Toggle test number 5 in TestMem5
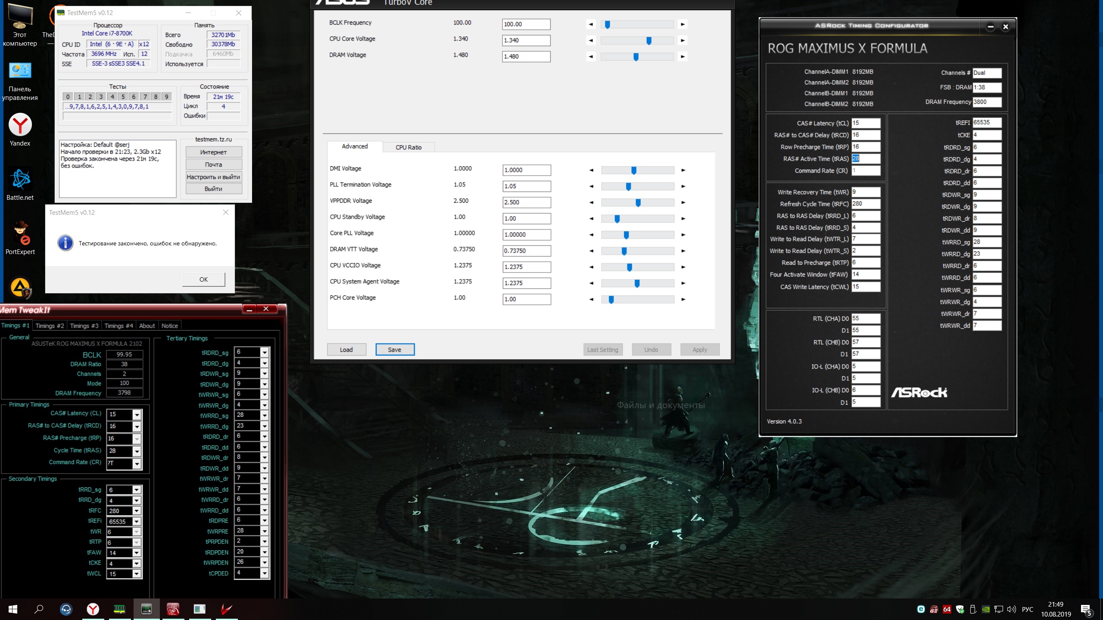Screen dimensions: 1103x620 pos(123,97)
